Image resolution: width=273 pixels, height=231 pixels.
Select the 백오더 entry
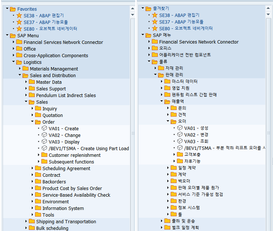click(x=184, y=181)
